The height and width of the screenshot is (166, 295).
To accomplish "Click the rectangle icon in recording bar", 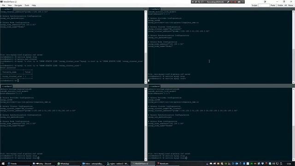I will pyautogui.click(x=196, y=2).
